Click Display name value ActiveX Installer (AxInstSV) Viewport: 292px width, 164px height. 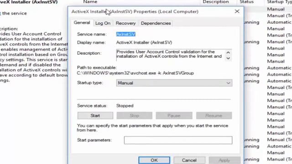click(144, 42)
